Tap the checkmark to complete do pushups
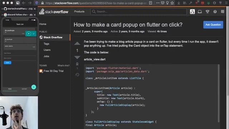The height and width of the screenshot is (129, 229). point(34,34)
